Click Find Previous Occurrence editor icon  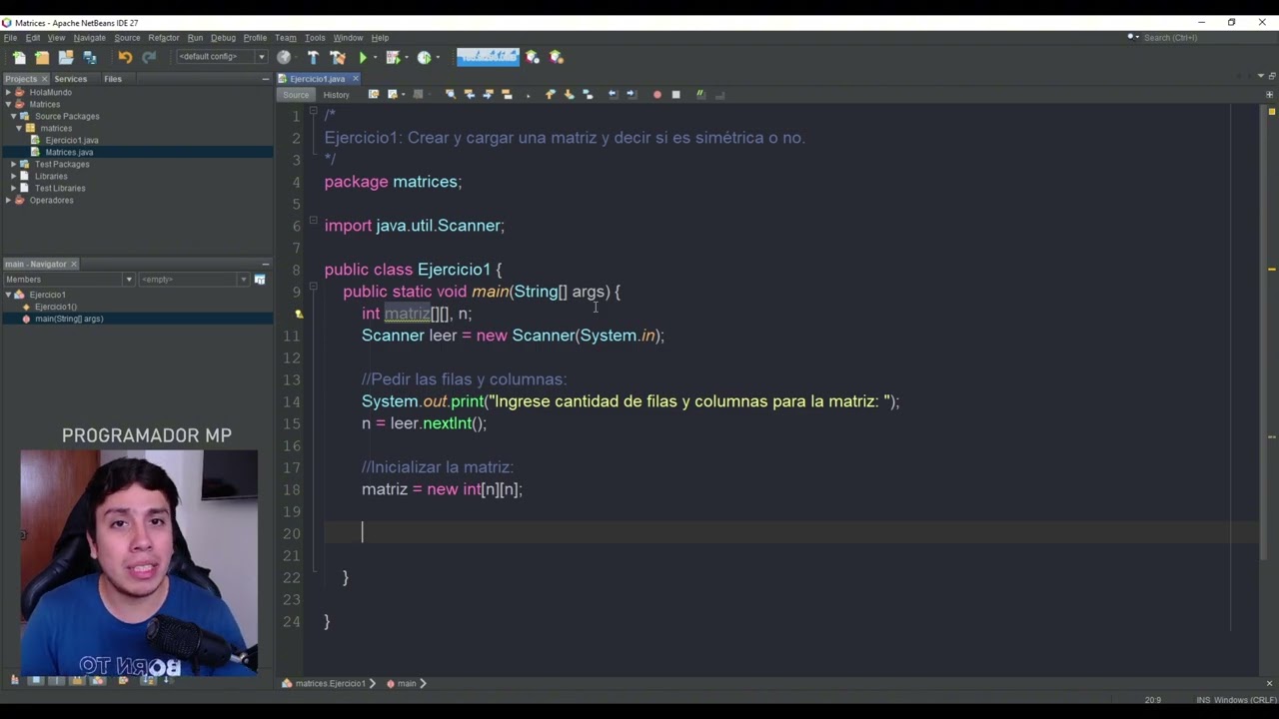pyautogui.click(x=469, y=94)
